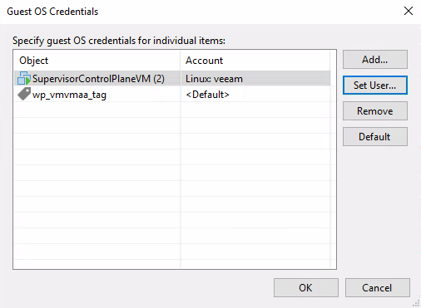Select the SupervisorControlPlaneVM (2) row name
421x308 pixels.
[x=98, y=79]
